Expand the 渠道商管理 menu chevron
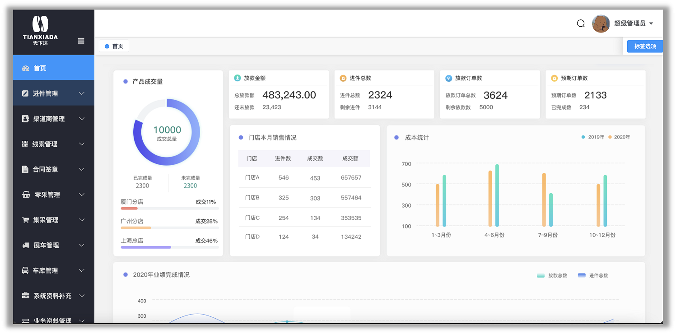 click(82, 119)
